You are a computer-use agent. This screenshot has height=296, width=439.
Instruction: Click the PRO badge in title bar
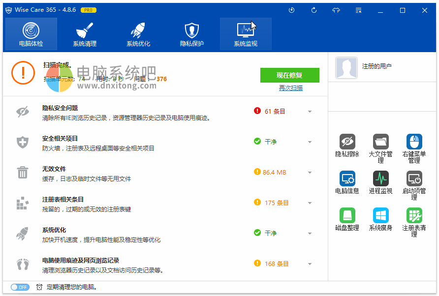pos(89,10)
